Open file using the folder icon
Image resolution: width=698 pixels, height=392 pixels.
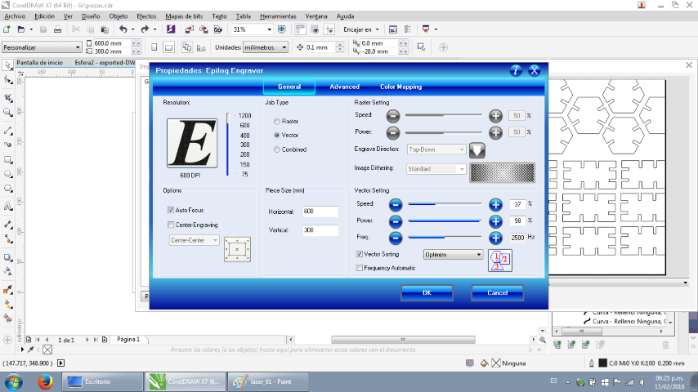[21, 29]
